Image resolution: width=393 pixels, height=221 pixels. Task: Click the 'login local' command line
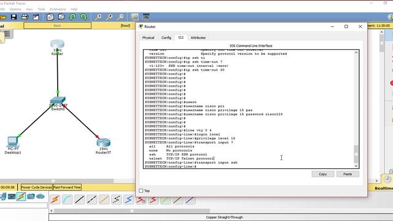pos(182,134)
